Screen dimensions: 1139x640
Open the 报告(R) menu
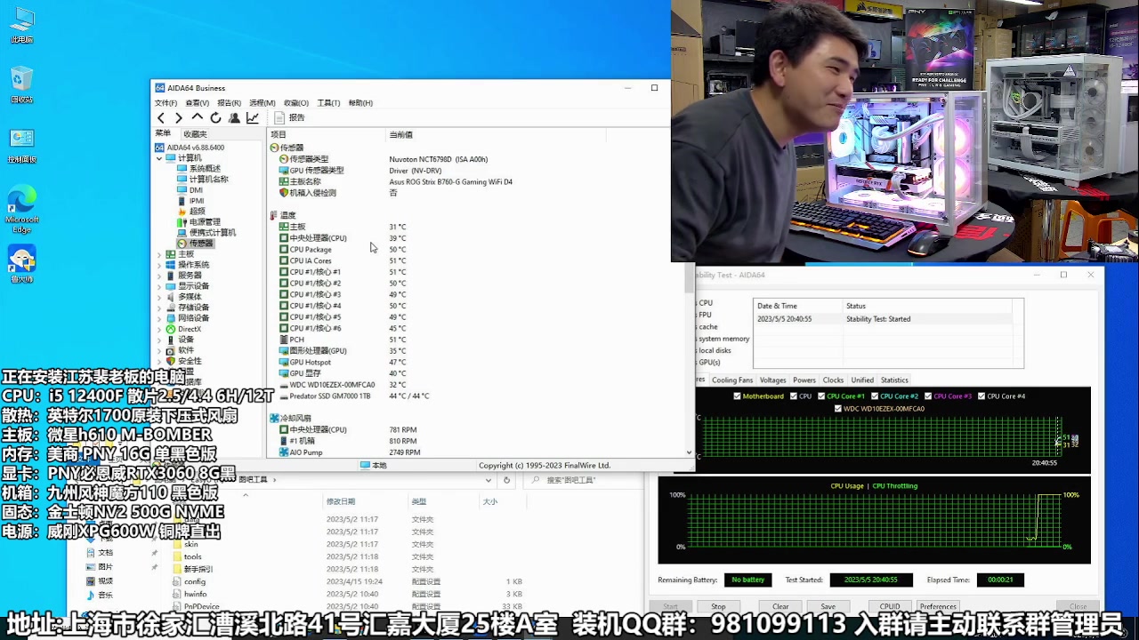pos(229,103)
